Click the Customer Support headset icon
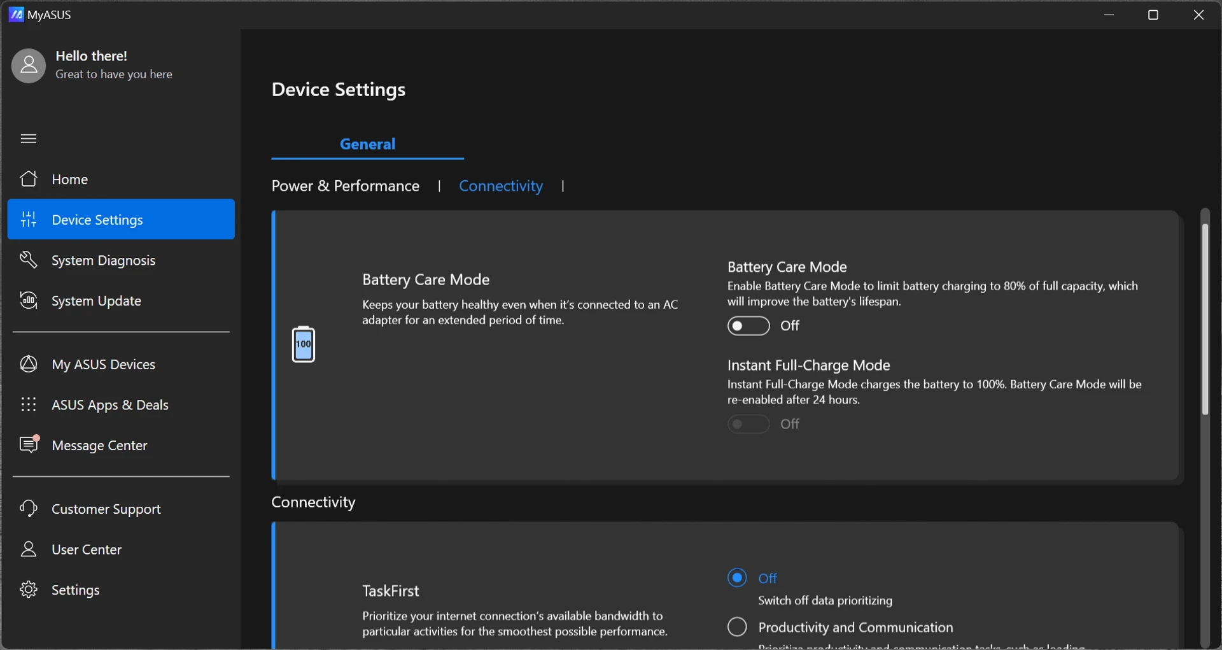The width and height of the screenshot is (1222, 650). tap(29, 509)
